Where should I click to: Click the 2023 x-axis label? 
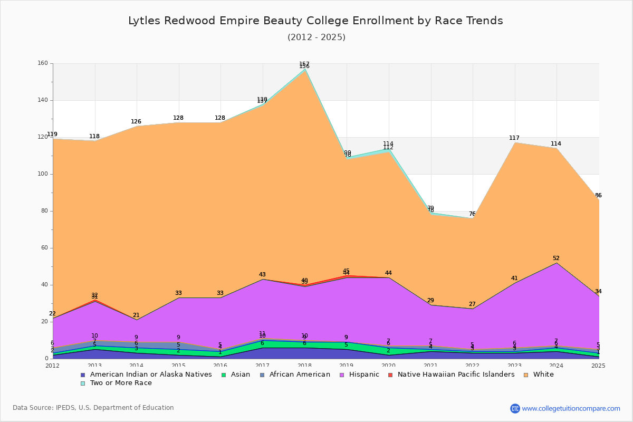tap(515, 366)
